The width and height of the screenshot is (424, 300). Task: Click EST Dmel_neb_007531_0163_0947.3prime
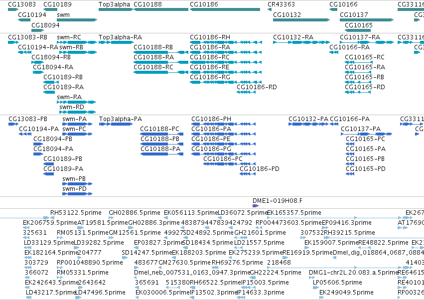(192, 273)
